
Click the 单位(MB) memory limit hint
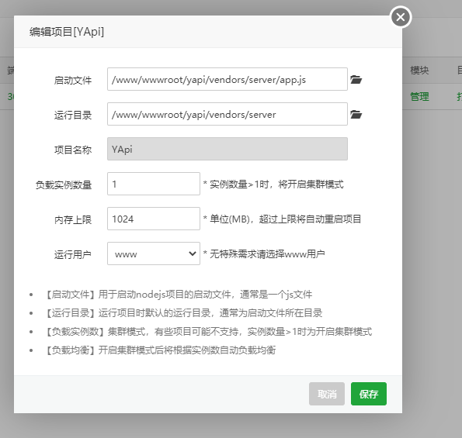coord(282,219)
